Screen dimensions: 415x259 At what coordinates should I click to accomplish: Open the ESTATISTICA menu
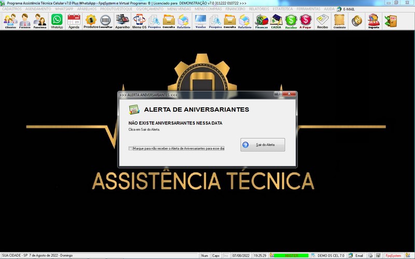tap(283, 9)
